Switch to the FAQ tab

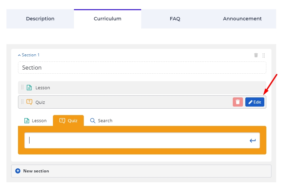[x=175, y=19]
